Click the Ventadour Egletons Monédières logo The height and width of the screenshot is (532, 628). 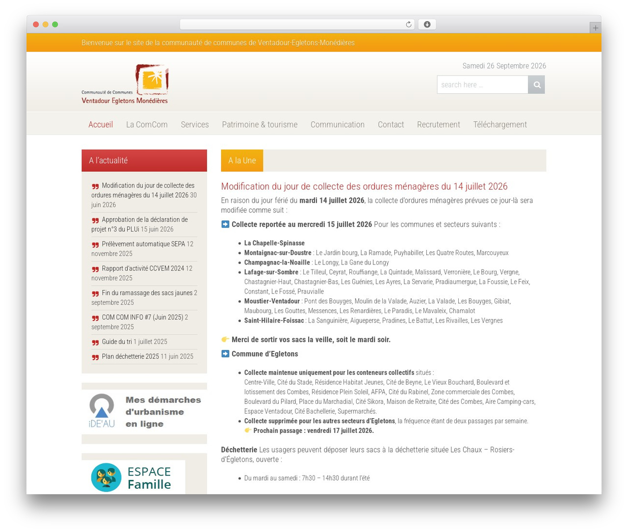125,84
